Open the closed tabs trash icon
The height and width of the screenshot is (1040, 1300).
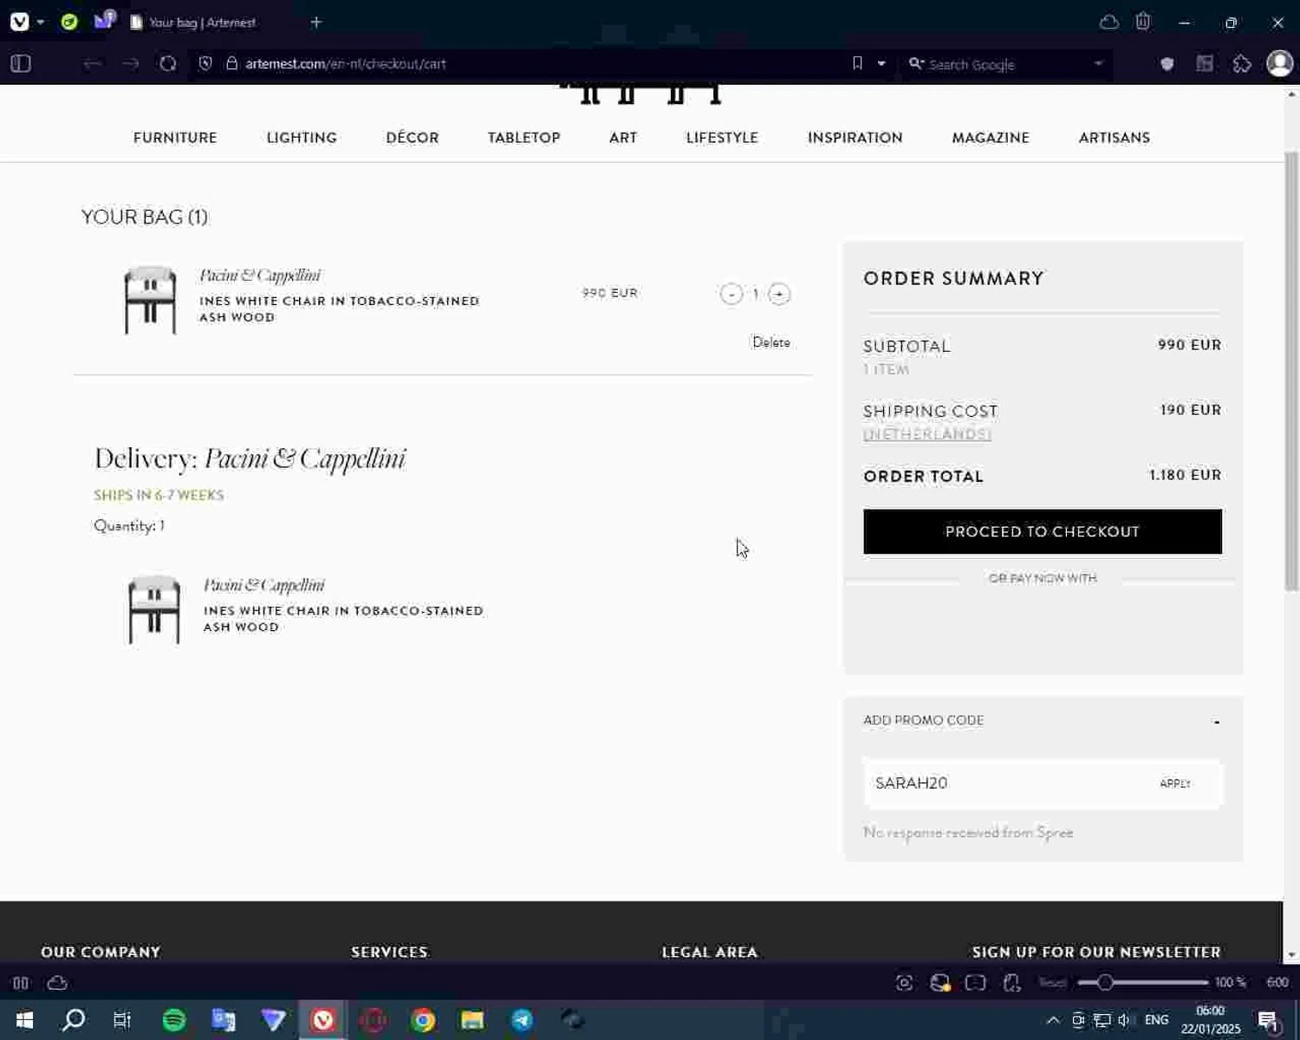point(1143,22)
